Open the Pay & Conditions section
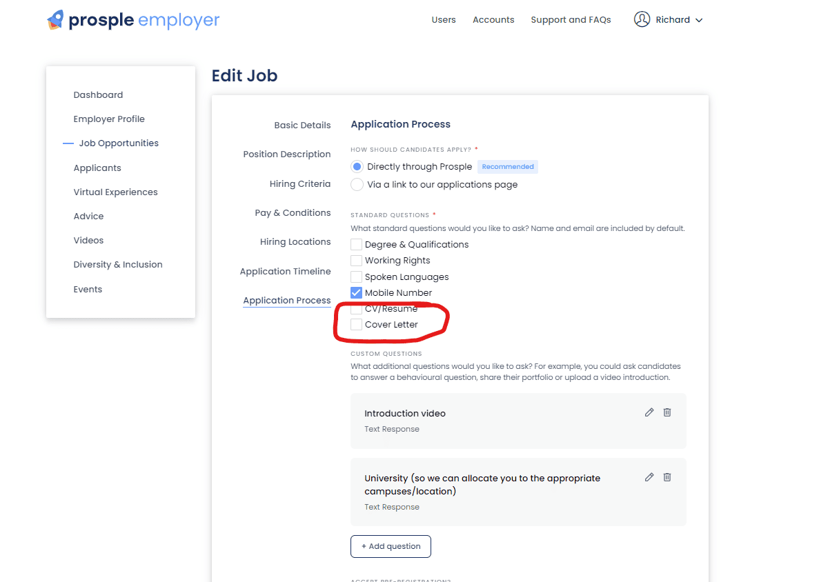The width and height of the screenshot is (819, 582). [x=293, y=213]
